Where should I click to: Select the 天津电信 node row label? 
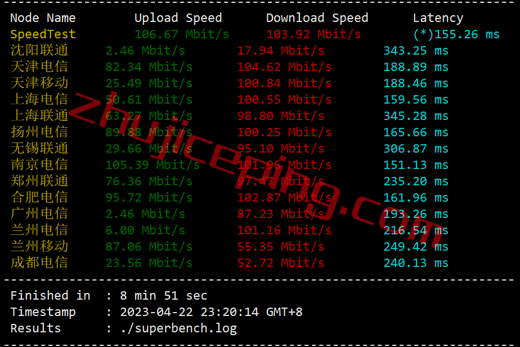click(x=39, y=66)
